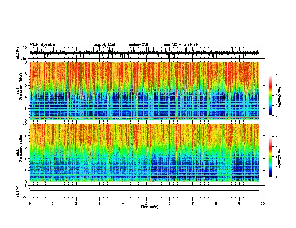Click the "ch.3(V)" axis label
Screen dimensions: 296x228
tap(18, 191)
